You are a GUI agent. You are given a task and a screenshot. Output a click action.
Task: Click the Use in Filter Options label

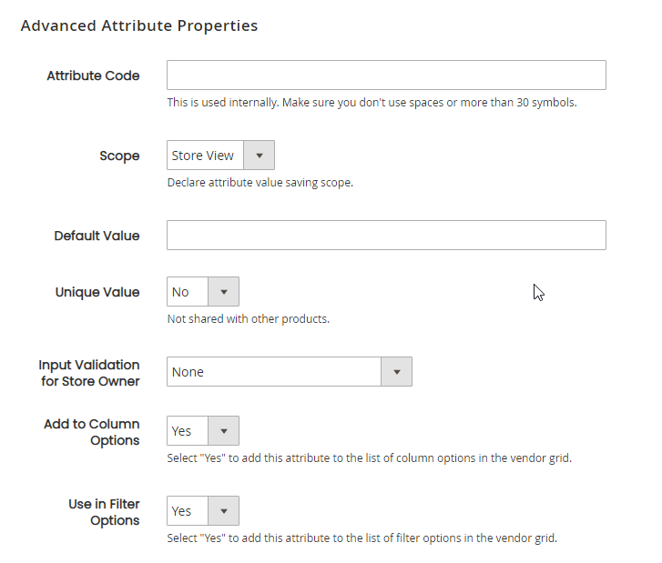(x=104, y=512)
